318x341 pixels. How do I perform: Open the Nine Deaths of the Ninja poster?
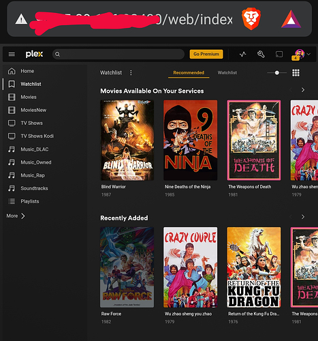190,140
